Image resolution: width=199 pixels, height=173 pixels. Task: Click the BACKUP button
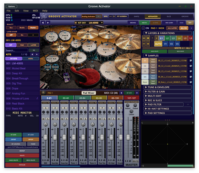click(22, 151)
